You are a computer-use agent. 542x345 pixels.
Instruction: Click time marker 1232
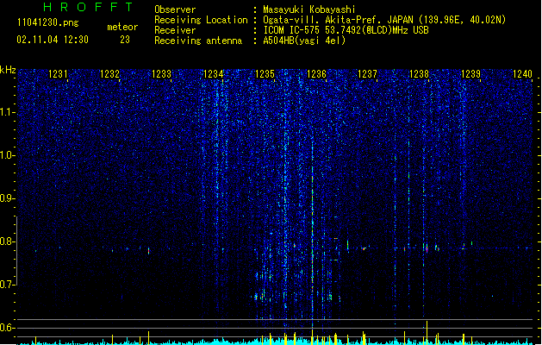pyautogui.click(x=109, y=74)
